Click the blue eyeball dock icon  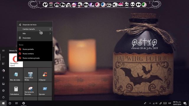click(103, 5)
